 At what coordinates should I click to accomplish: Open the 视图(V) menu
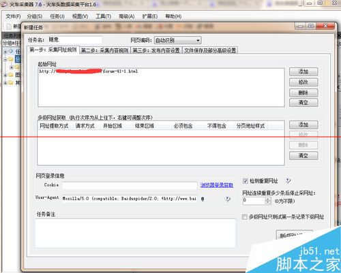80,16
